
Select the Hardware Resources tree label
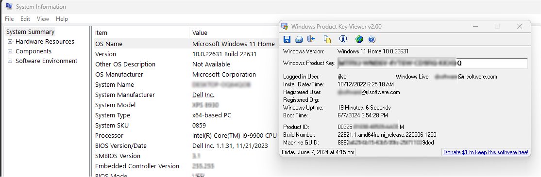pos(45,42)
